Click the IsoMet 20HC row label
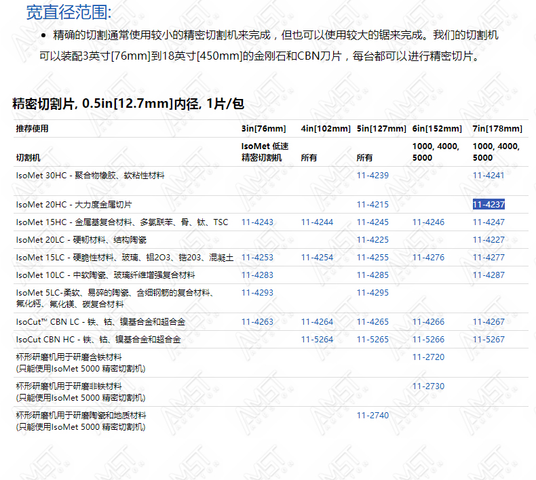 [74, 205]
